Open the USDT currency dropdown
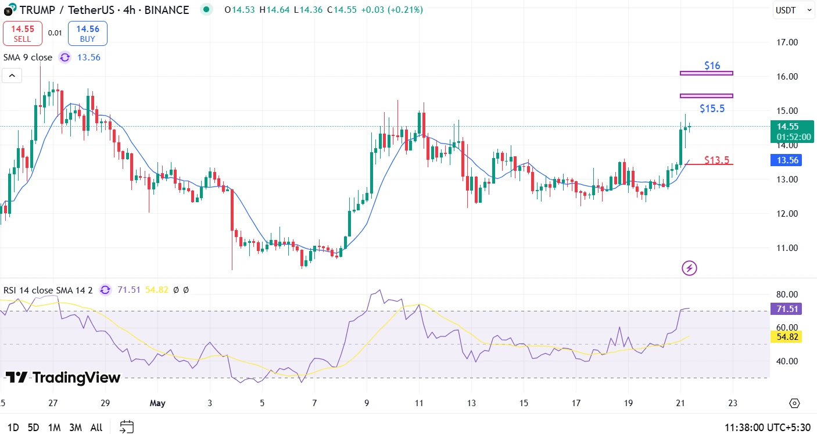Screen dimensions: 817x434 pos(794,10)
